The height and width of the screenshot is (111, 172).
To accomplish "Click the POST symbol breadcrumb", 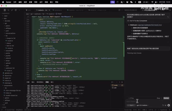I will tap(59, 14).
